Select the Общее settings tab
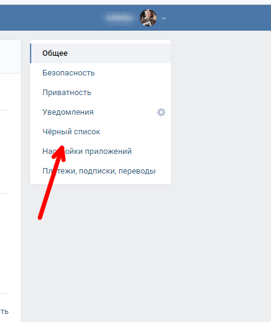 click(x=101, y=53)
